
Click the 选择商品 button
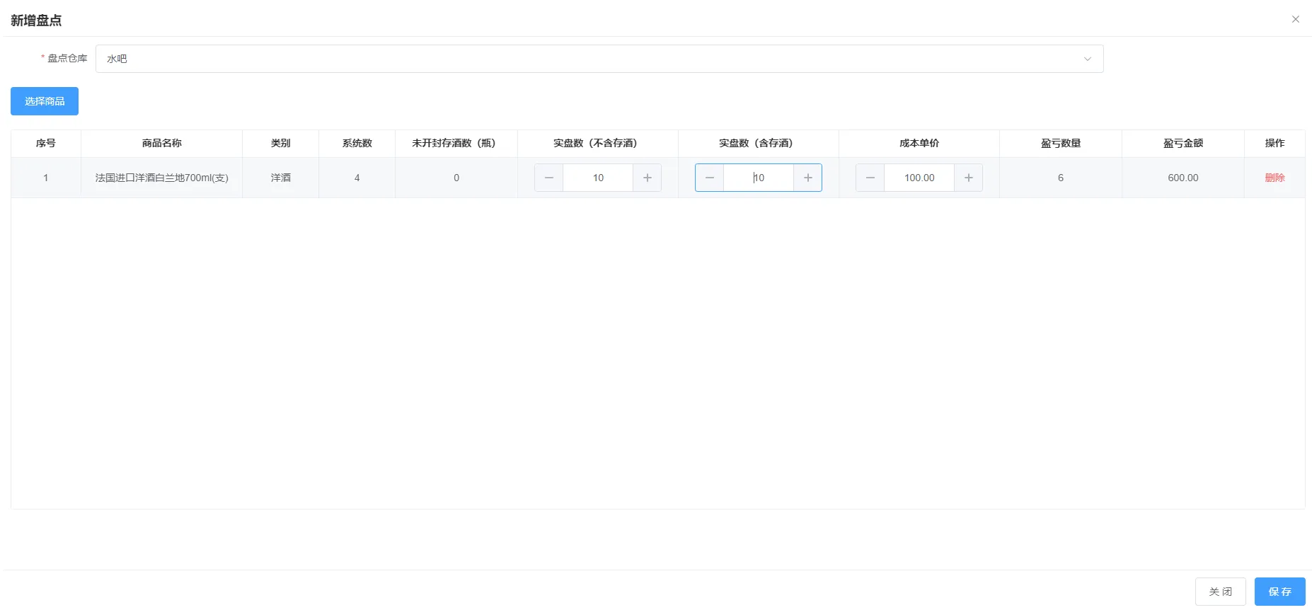[x=45, y=101]
